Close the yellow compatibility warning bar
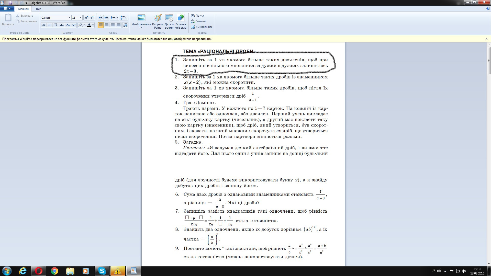491x276 pixels. tap(486, 39)
